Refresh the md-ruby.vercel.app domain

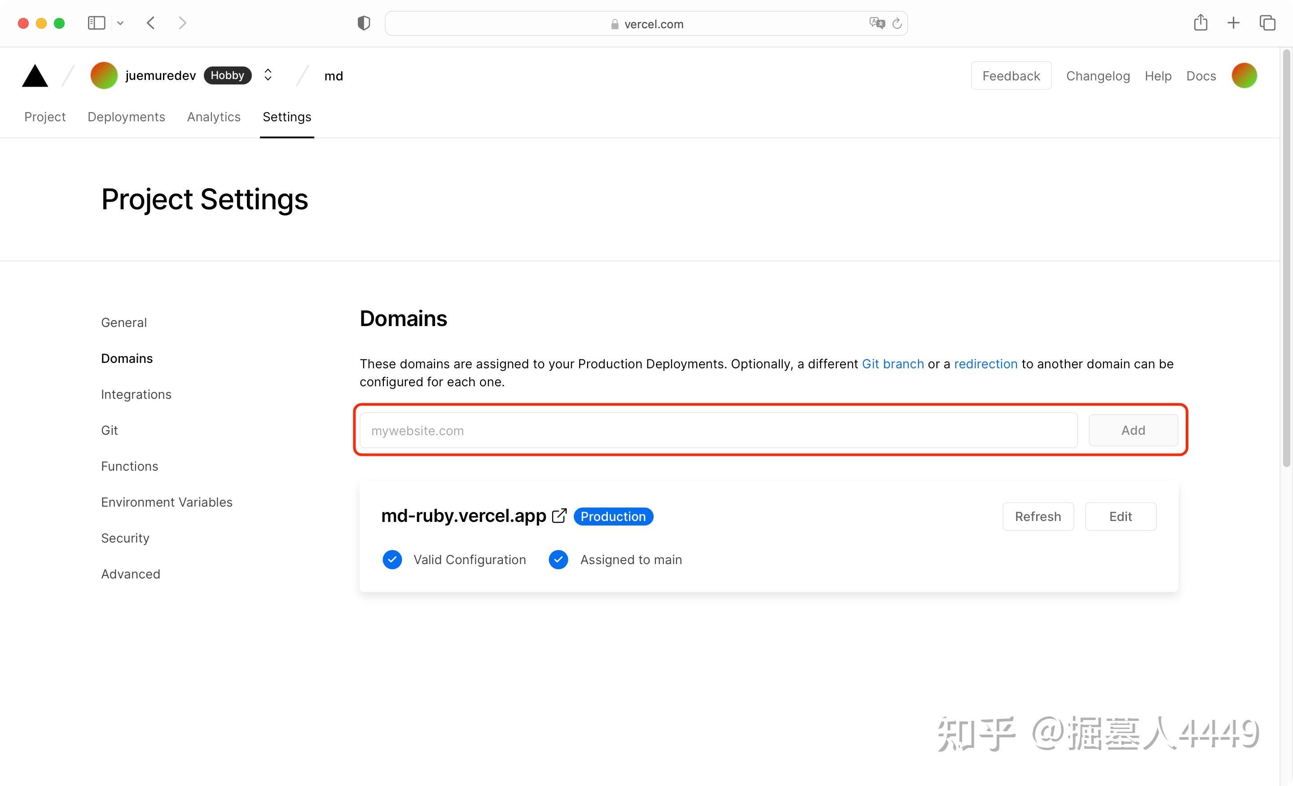tap(1038, 516)
